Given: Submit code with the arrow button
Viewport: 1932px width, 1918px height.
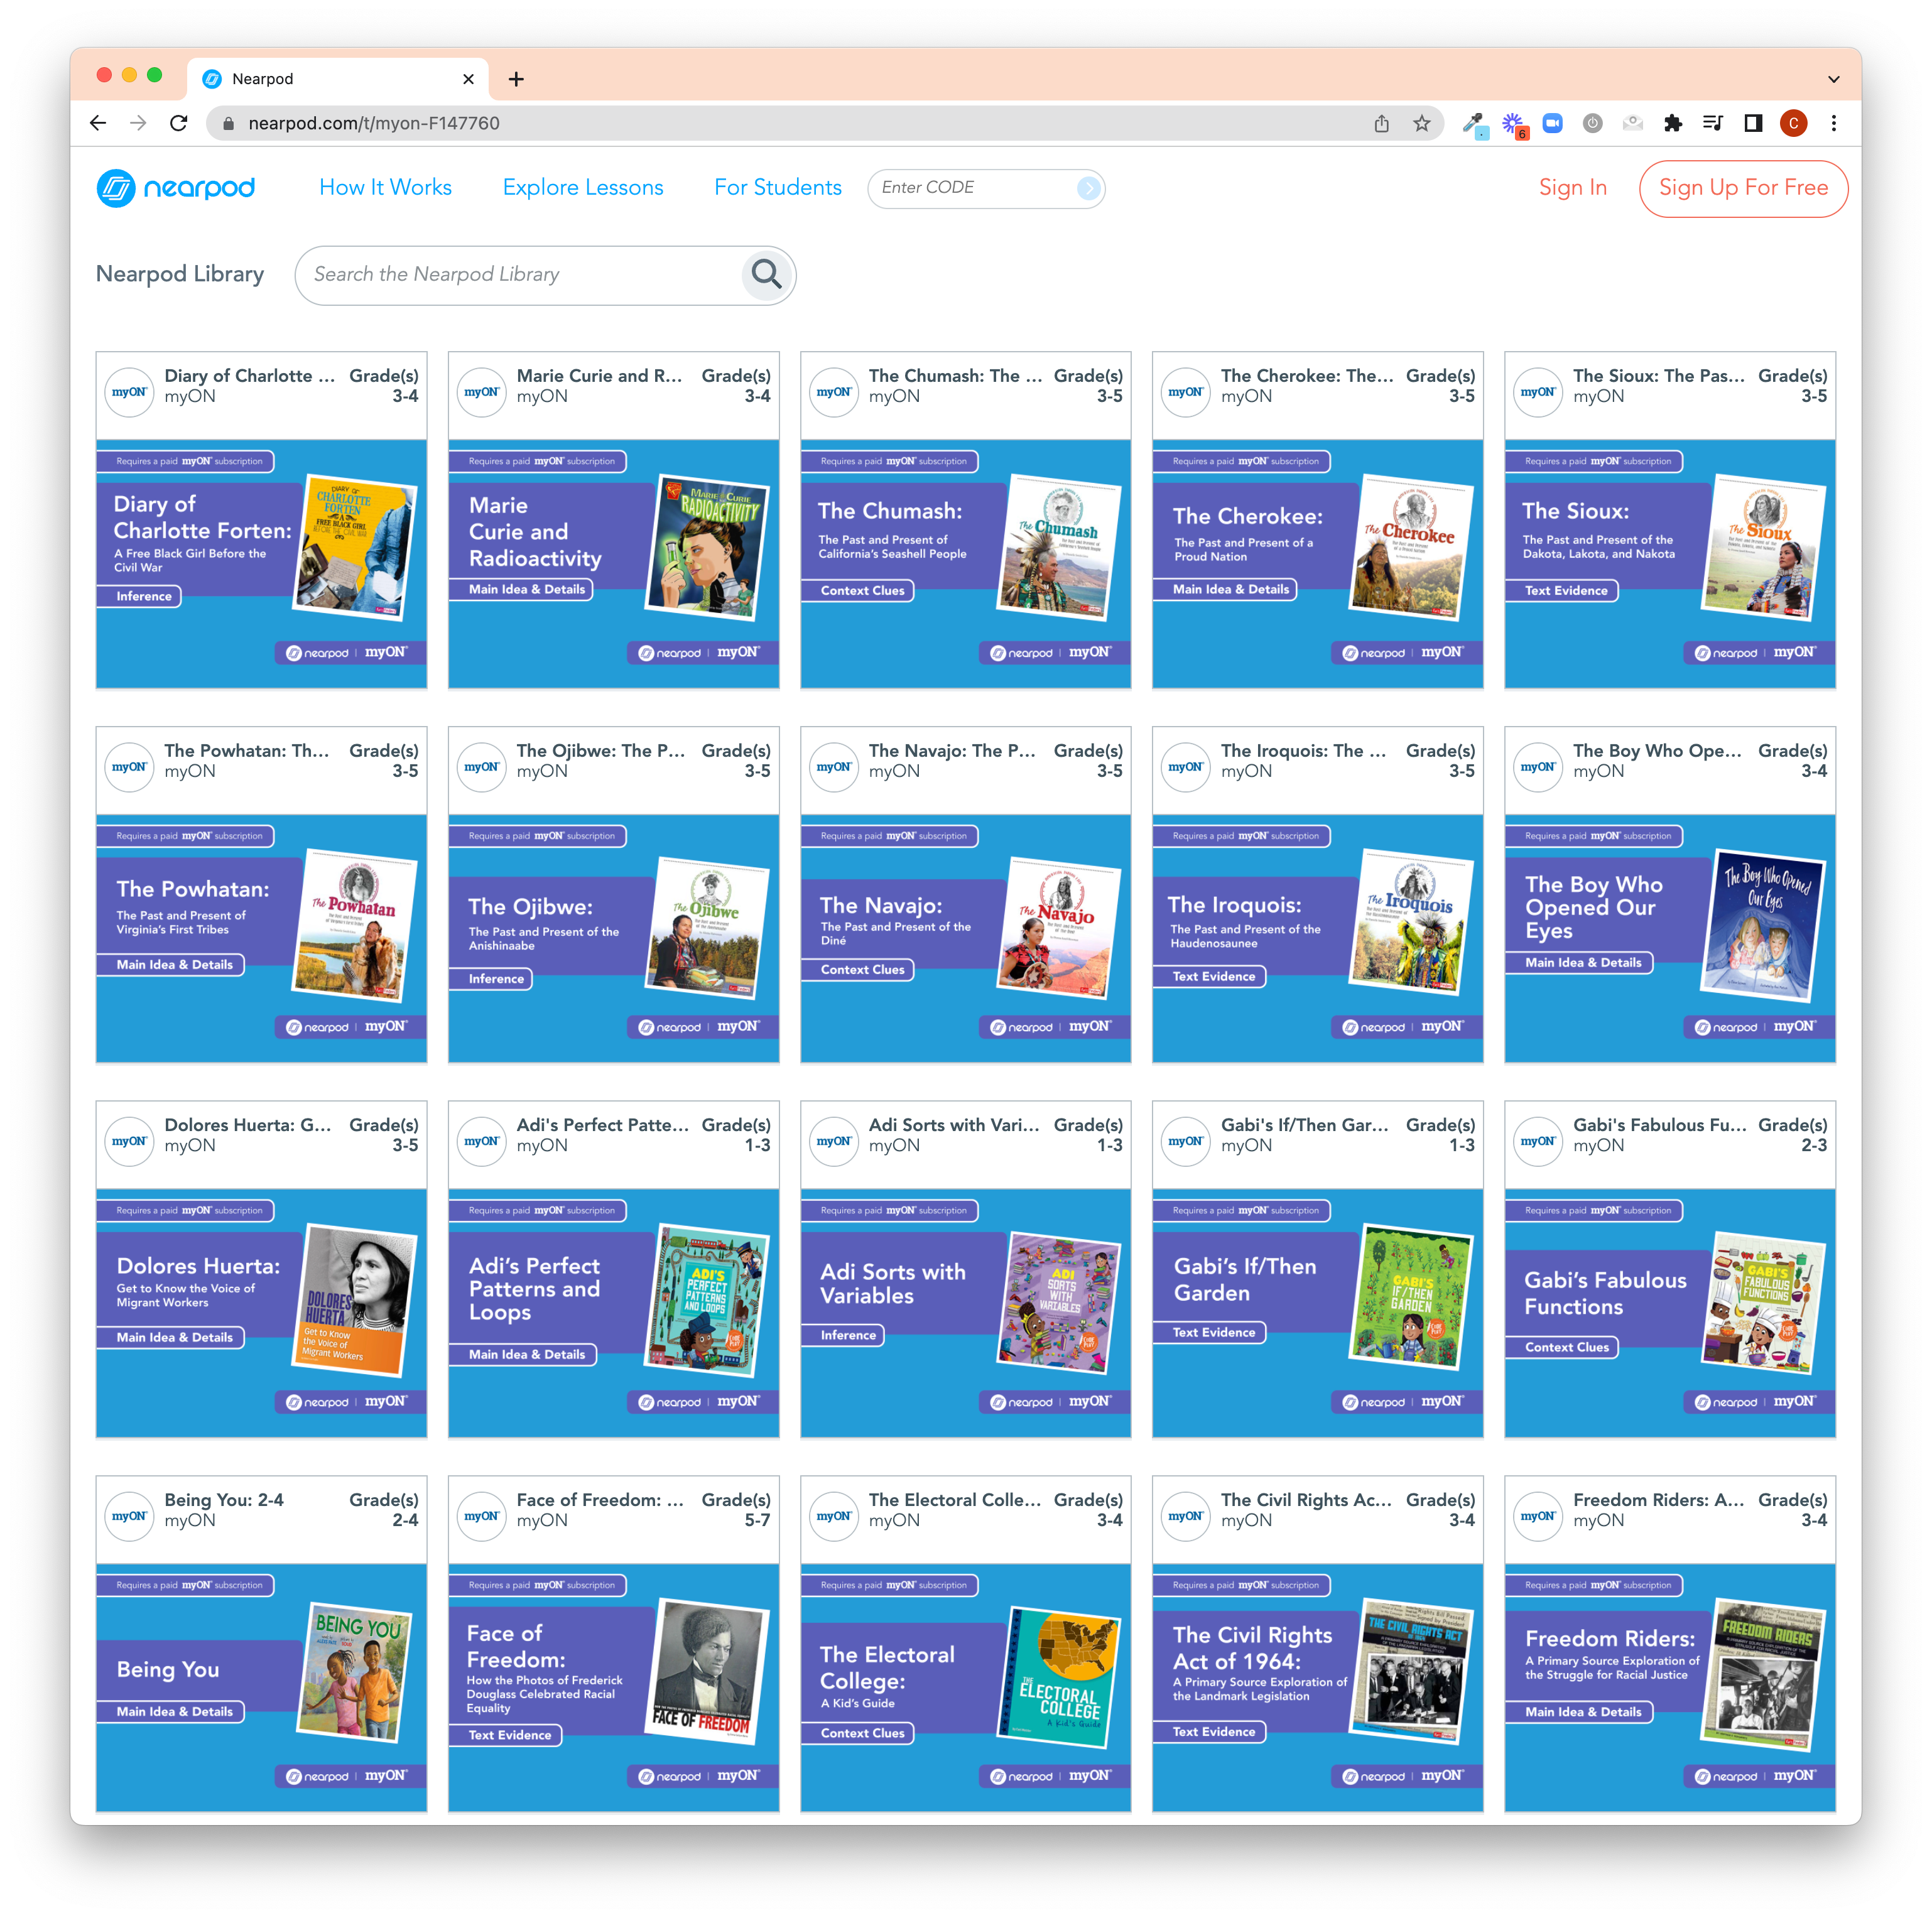Looking at the screenshot, I should (x=1088, y=188).
